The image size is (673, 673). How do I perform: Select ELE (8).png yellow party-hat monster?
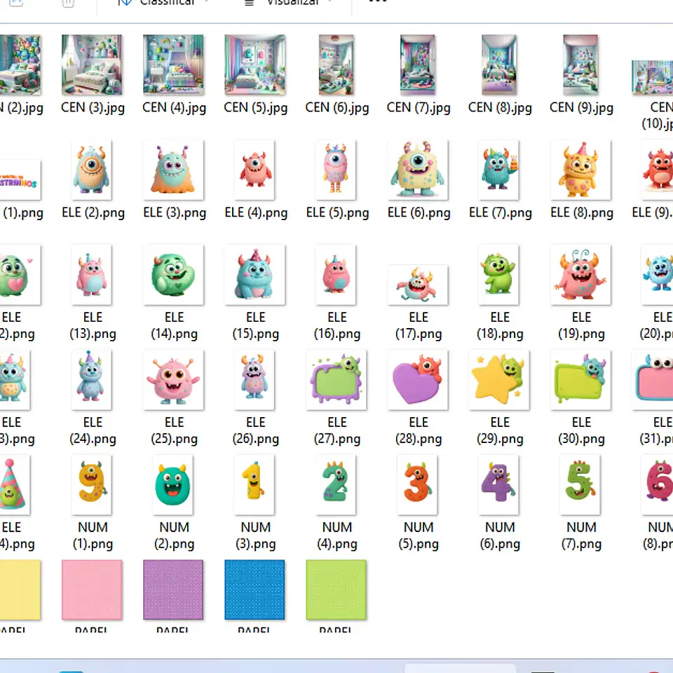[x=580, y=170]
